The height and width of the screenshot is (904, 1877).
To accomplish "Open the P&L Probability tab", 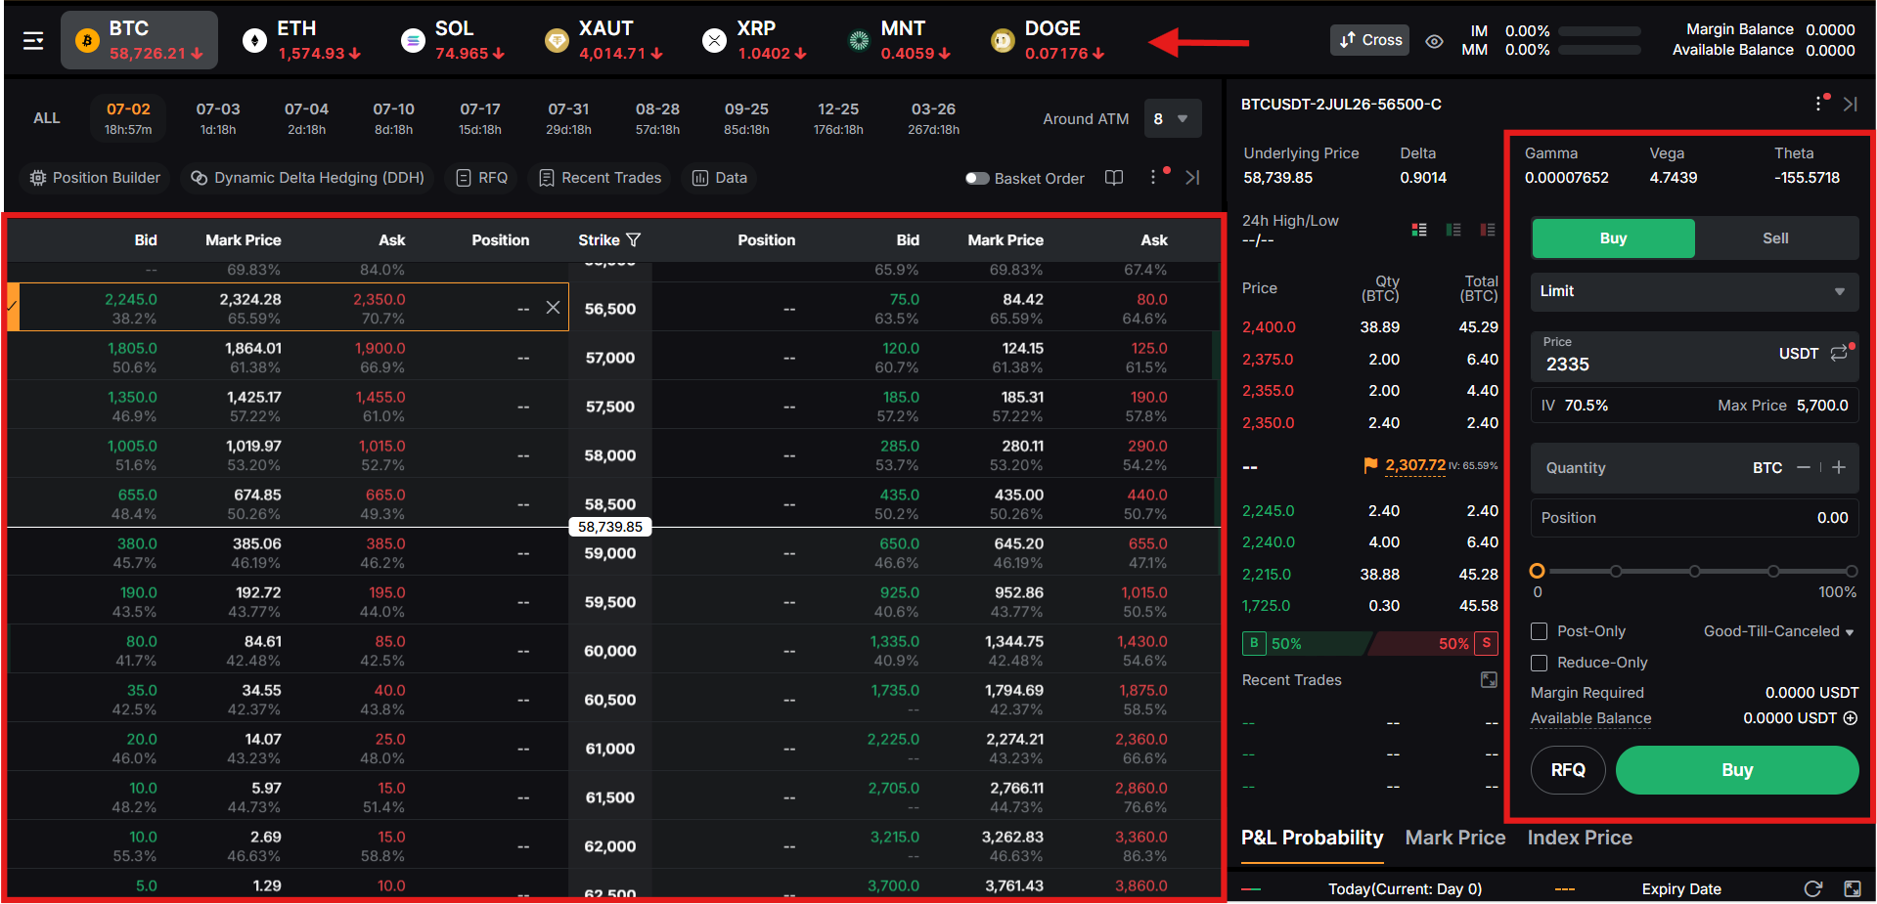I will [x=1312, y=838].
